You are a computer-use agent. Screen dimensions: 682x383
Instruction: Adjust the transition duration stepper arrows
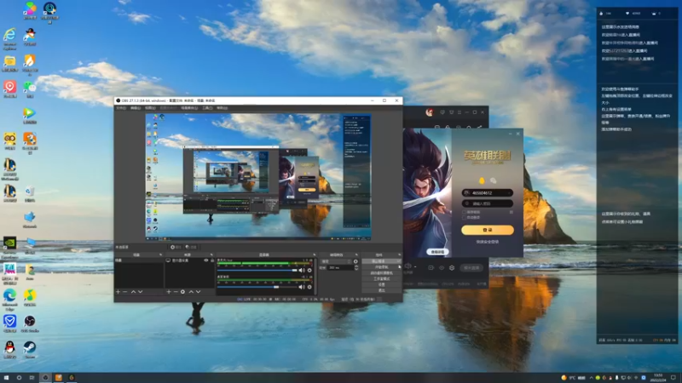tap(356, 268)
